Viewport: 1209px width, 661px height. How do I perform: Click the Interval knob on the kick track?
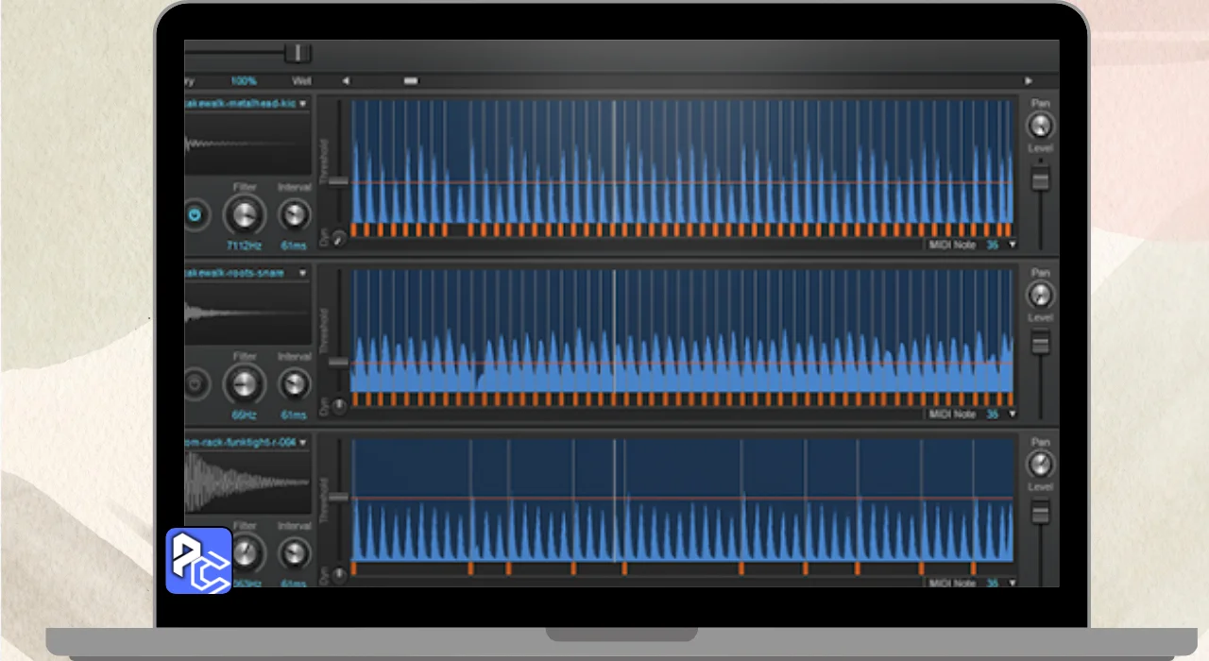tap(295, 215)
